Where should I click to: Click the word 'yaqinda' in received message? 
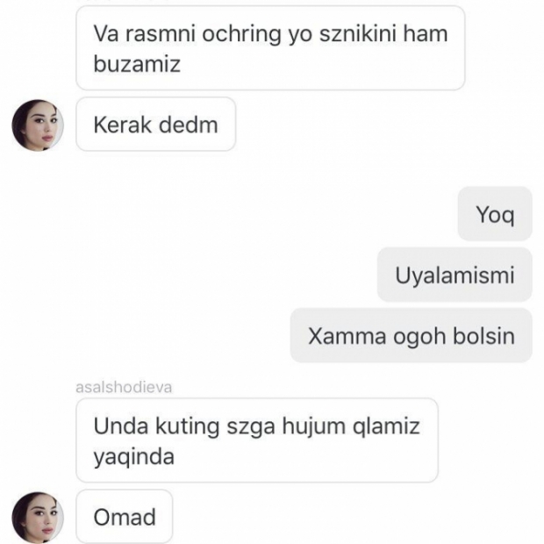click(x=134, y=456)
